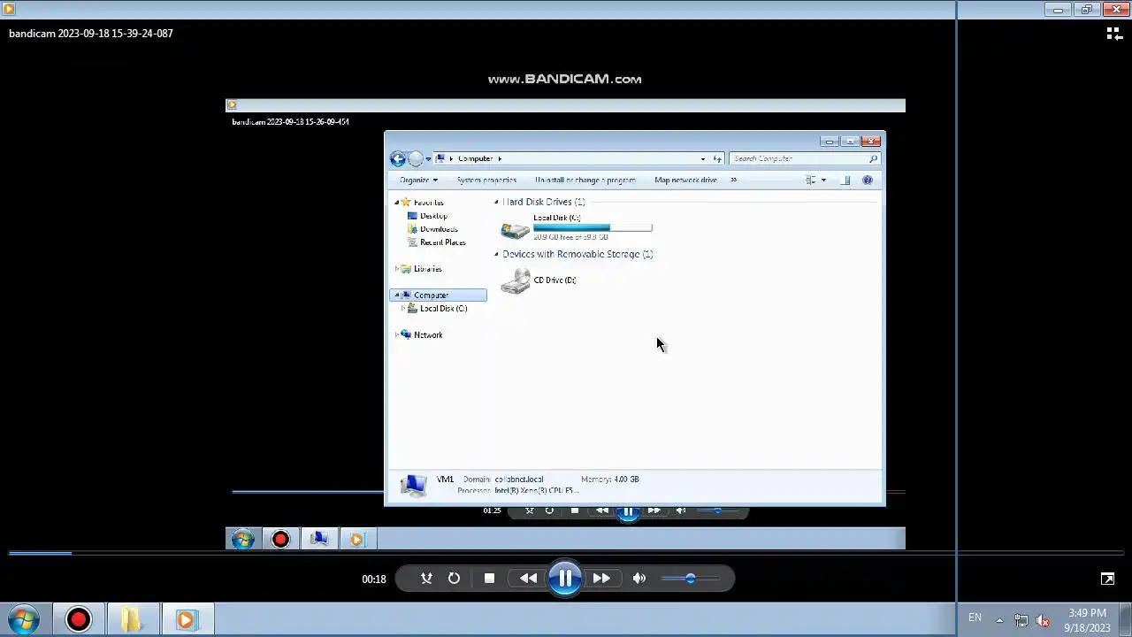Viewport: 1132px width, 637px height.
Task: Click Forward arrow in recorded Explorer window
Action: click(416, 159)
